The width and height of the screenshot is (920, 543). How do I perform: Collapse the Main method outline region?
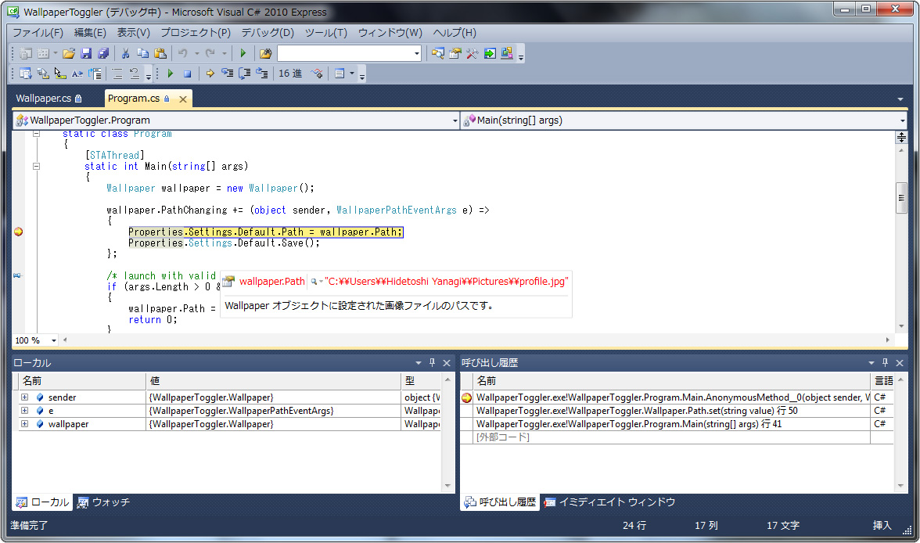coord(36,167)
